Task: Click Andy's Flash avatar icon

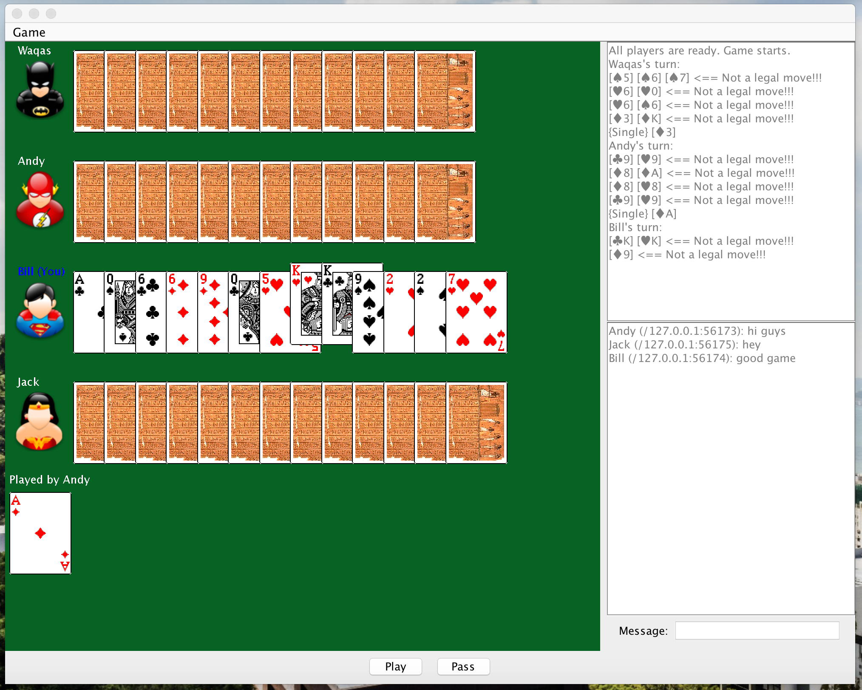Action: pos(40,200)
